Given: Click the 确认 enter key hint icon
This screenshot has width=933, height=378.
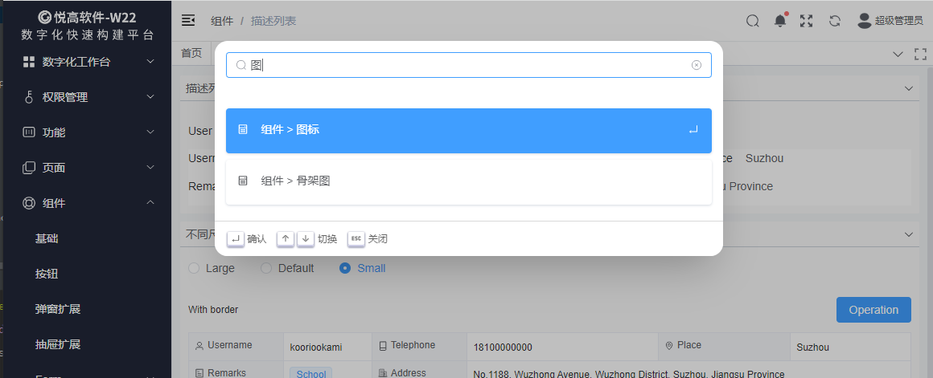Looking at the screenshot, I should point(236,238).
